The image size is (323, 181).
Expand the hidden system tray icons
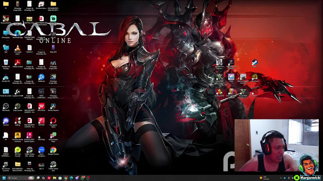(281, 178)
